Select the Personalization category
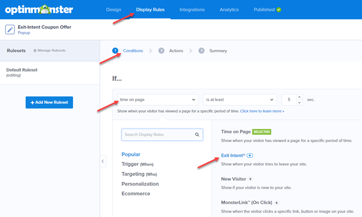362x217 pixels. pos(140,184)
